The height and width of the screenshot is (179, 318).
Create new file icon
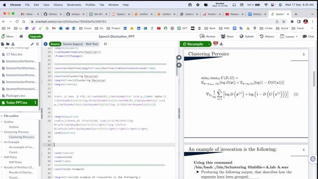pyautogui.click(x=2, y=44)
